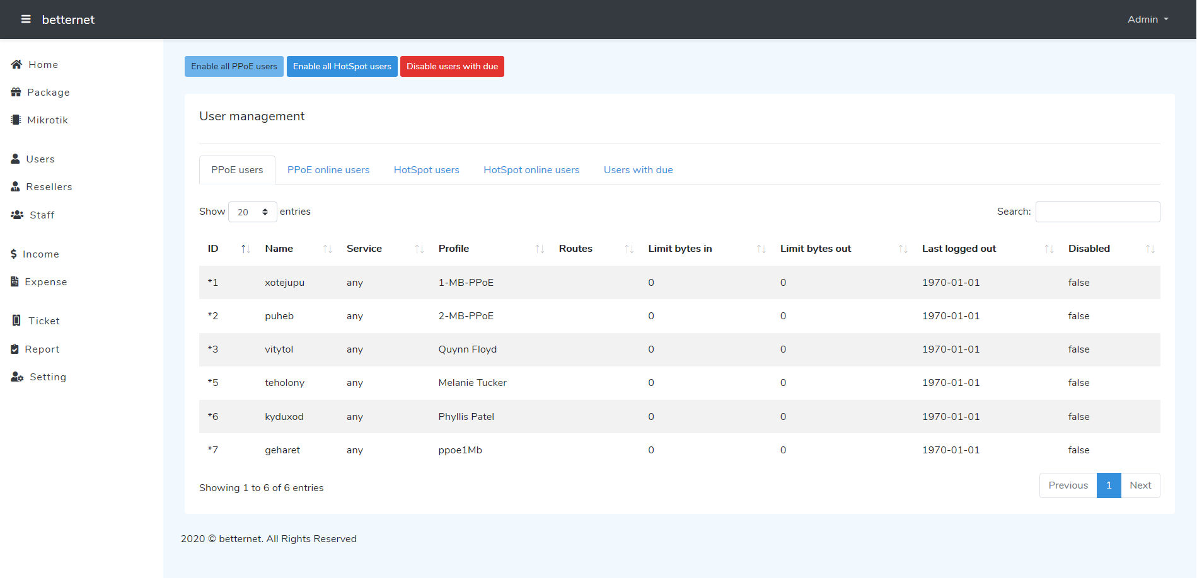Screen dimensions: 1197x578
Task: Select the Ticket icon in the sidebar
Action: click(15, 320)
